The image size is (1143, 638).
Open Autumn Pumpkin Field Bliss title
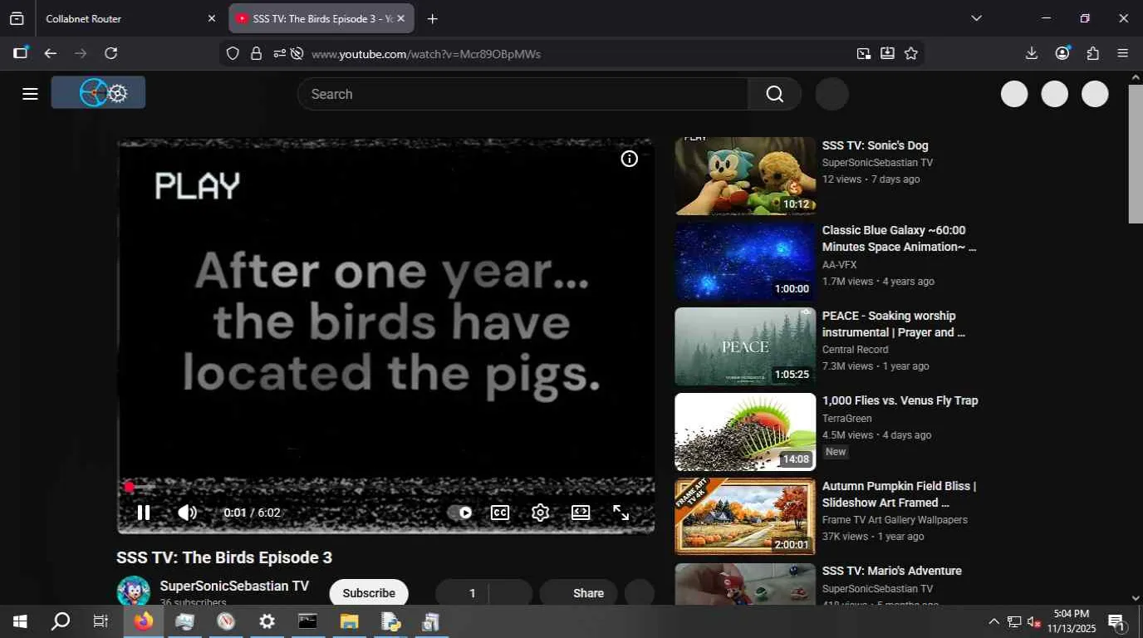(x=900, y=494)
